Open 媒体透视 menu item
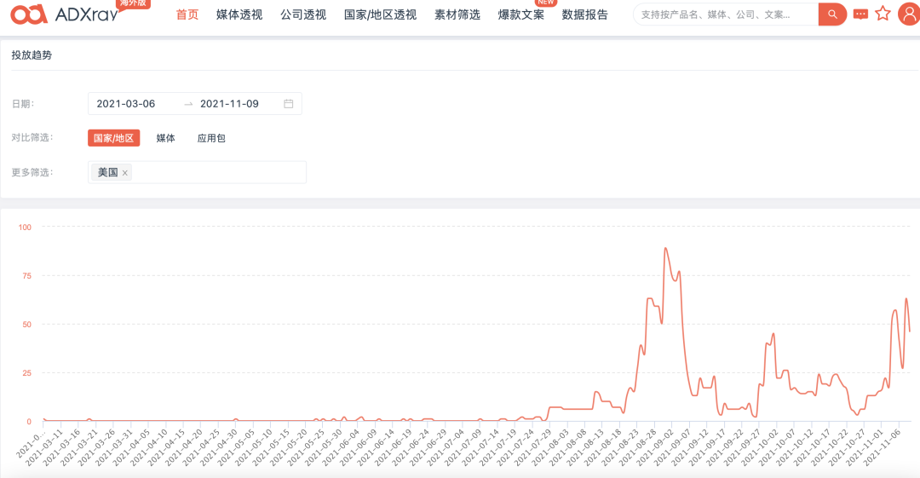 [x=239, y=14]
